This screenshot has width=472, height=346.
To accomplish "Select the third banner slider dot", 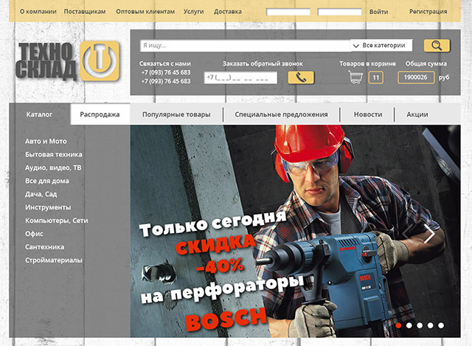I will (x=420, y=325).
